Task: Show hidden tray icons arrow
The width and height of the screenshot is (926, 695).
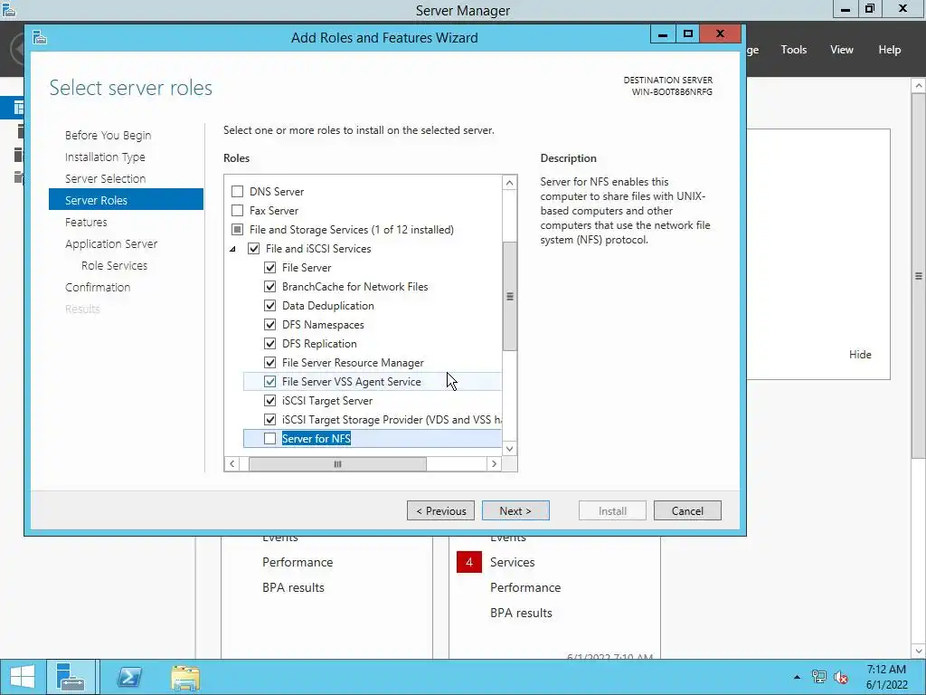Action: click(798, 677)
